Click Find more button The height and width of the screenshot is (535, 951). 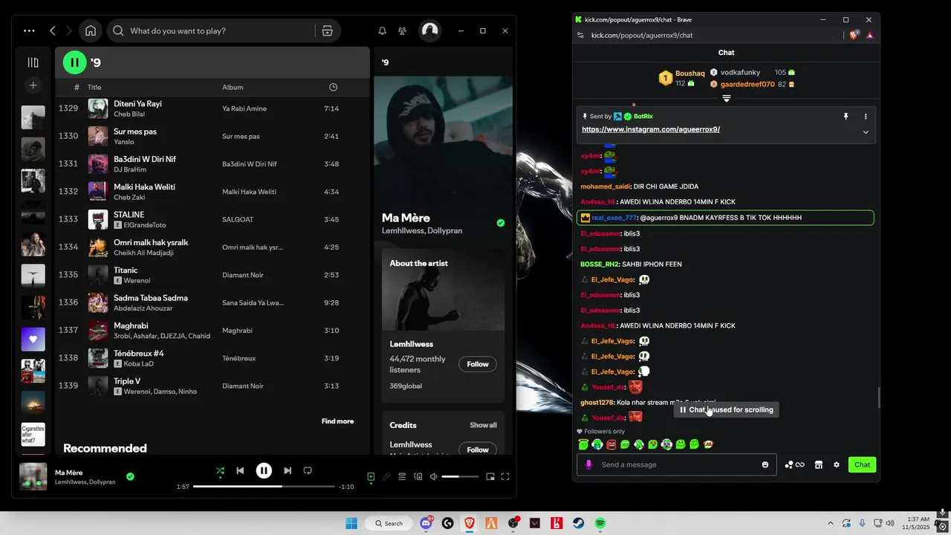pos(337,421)
